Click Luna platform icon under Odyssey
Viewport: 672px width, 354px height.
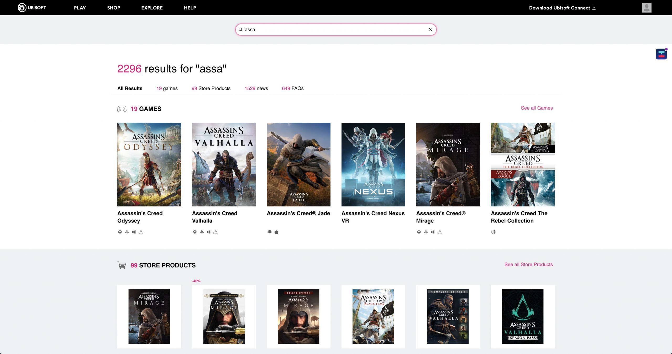click(x=141, y=232)
